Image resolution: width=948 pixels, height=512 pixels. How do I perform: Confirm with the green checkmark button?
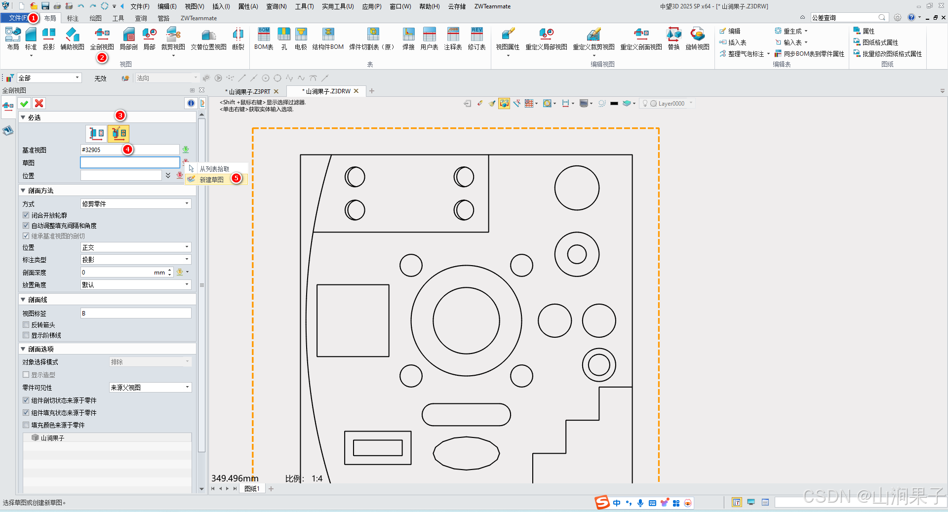[24, 103]
